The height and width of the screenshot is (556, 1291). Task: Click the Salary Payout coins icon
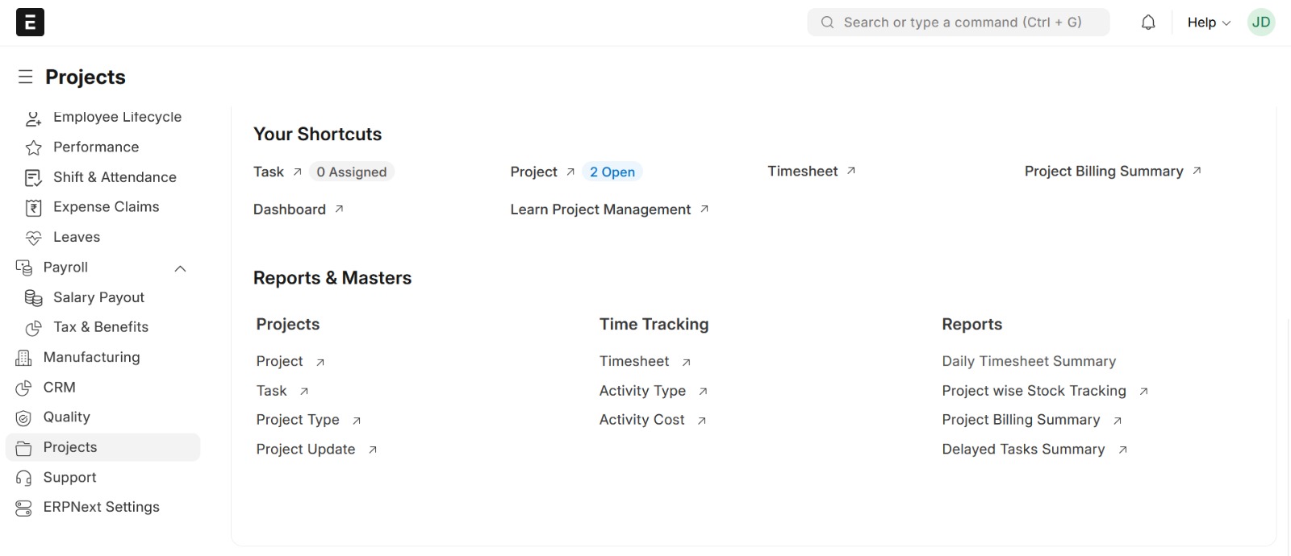click(x=34, y=298)
